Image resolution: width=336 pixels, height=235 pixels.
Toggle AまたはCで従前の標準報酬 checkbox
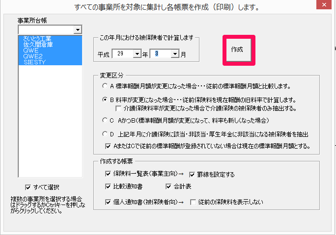108,146
